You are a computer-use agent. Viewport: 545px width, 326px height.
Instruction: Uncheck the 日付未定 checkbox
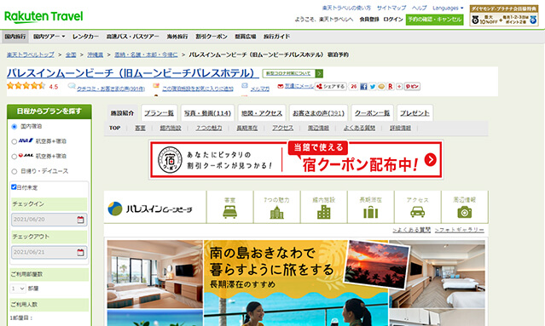pyautogui.click(x=14, y=187)
